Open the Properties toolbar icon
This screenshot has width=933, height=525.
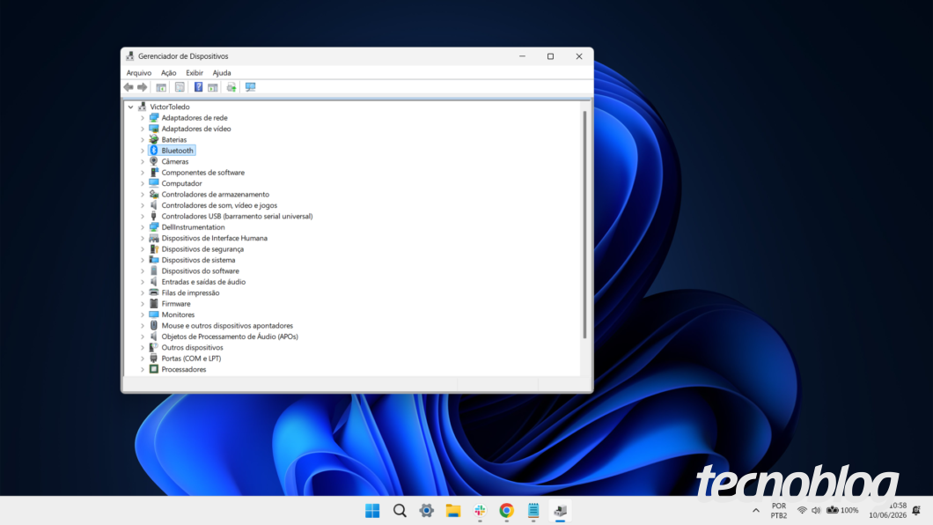180,87
